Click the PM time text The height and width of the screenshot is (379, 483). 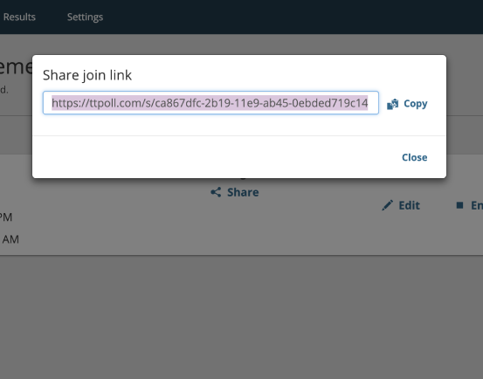point(6,217)
